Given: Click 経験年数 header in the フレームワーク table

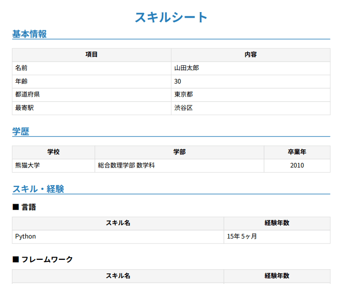Looking at the screenshot, I should point(277,276).
